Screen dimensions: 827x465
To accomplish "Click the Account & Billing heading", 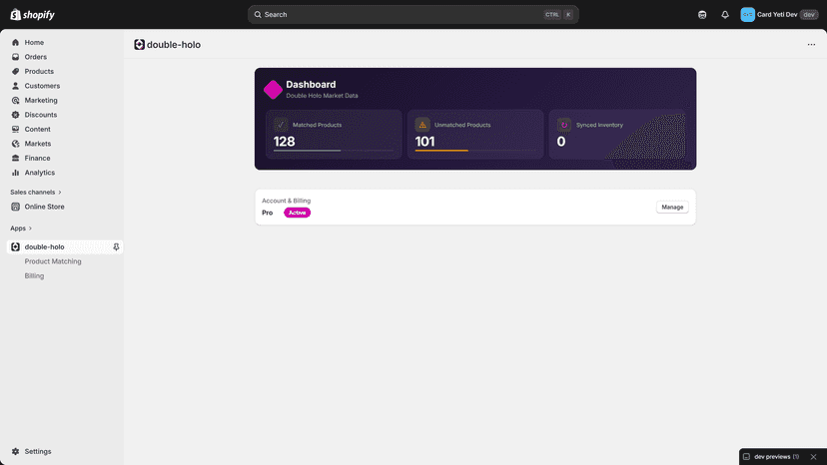I will (x=287, y=201).
